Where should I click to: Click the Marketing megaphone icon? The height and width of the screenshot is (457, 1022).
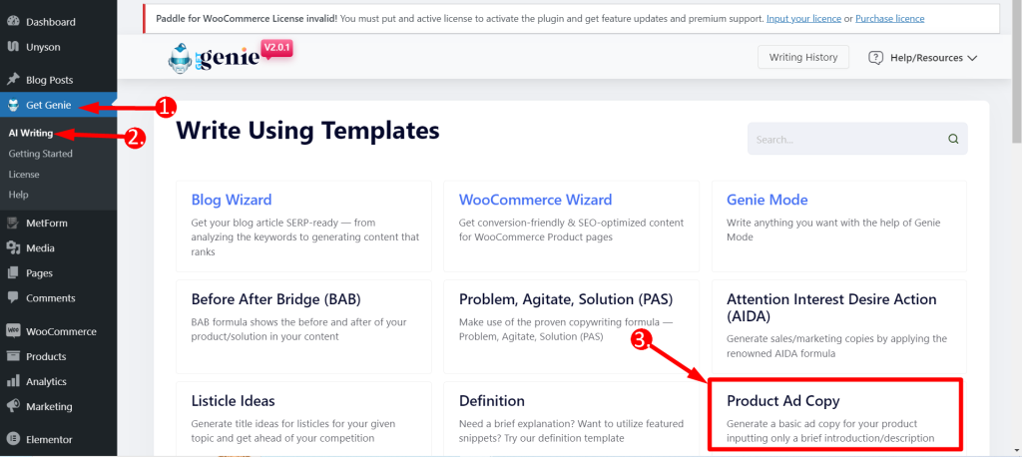click(x=12, y=406)
